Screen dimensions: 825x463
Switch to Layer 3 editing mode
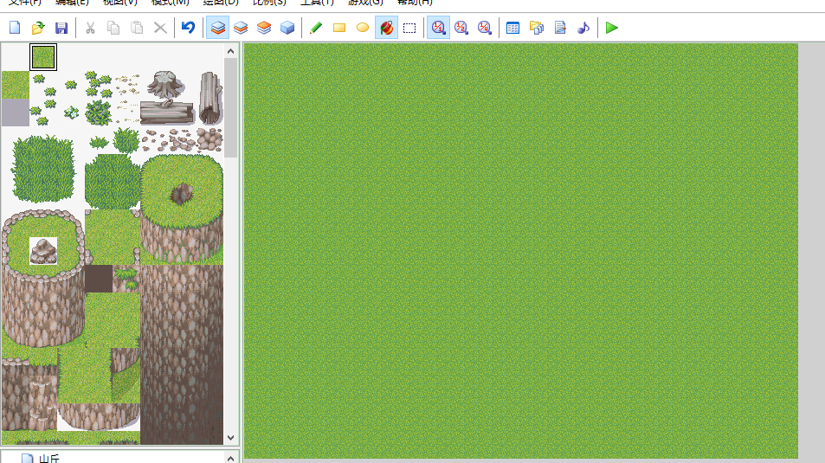point(263,28)
